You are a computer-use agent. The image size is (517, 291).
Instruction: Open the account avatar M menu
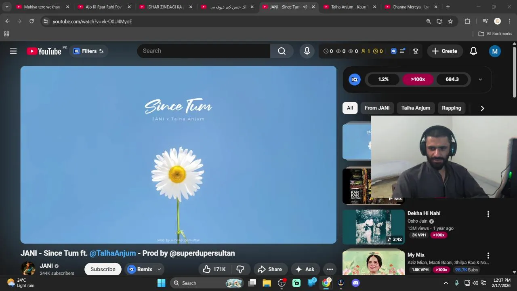[x=495, y=51]
